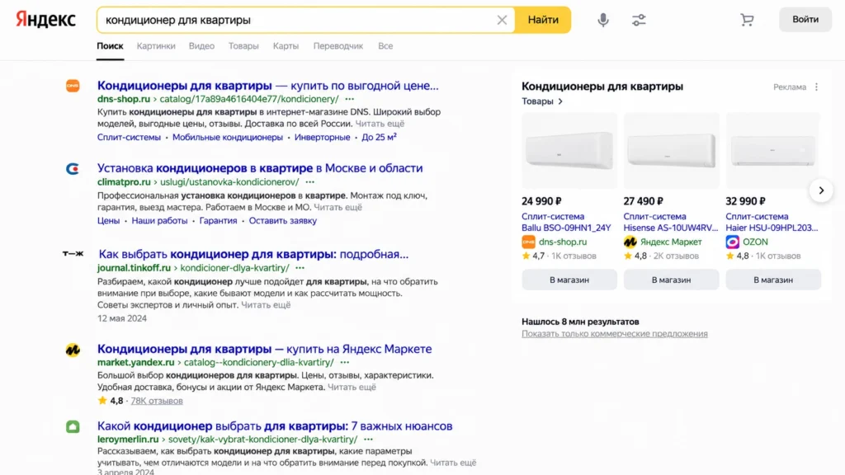Click Читать ещё in the Tinkoff snippet

click(266, 305)
